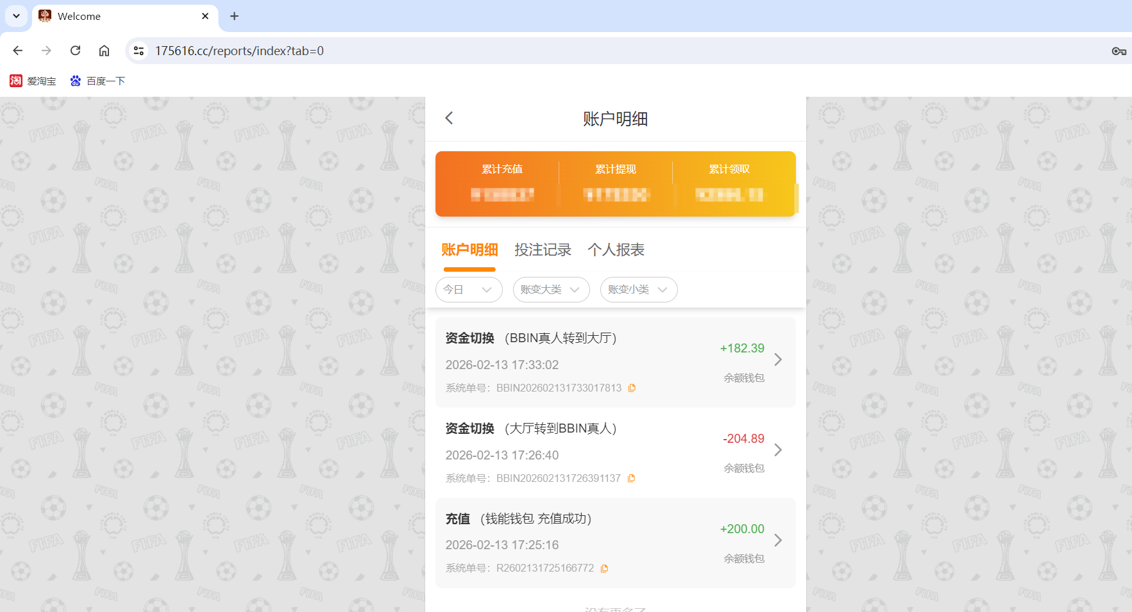Screen dimensions: 1132x612
Task: Expand details of the +182.39 资金切换 record
Action: [x=778, y=360]
